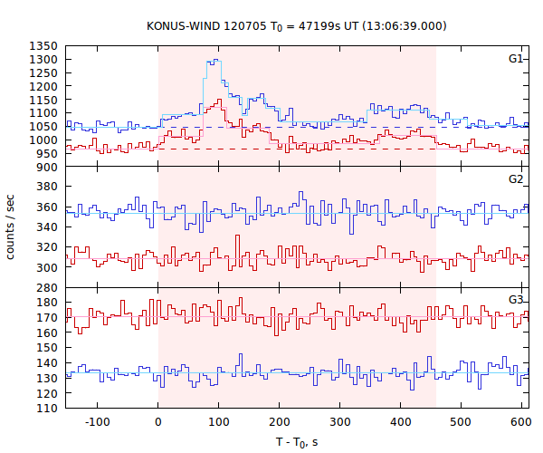Image resolution: width=543 pixels, height=453 pixels.
Task: Click the 1300 y-axis tick label
Action: click(43, 60)
